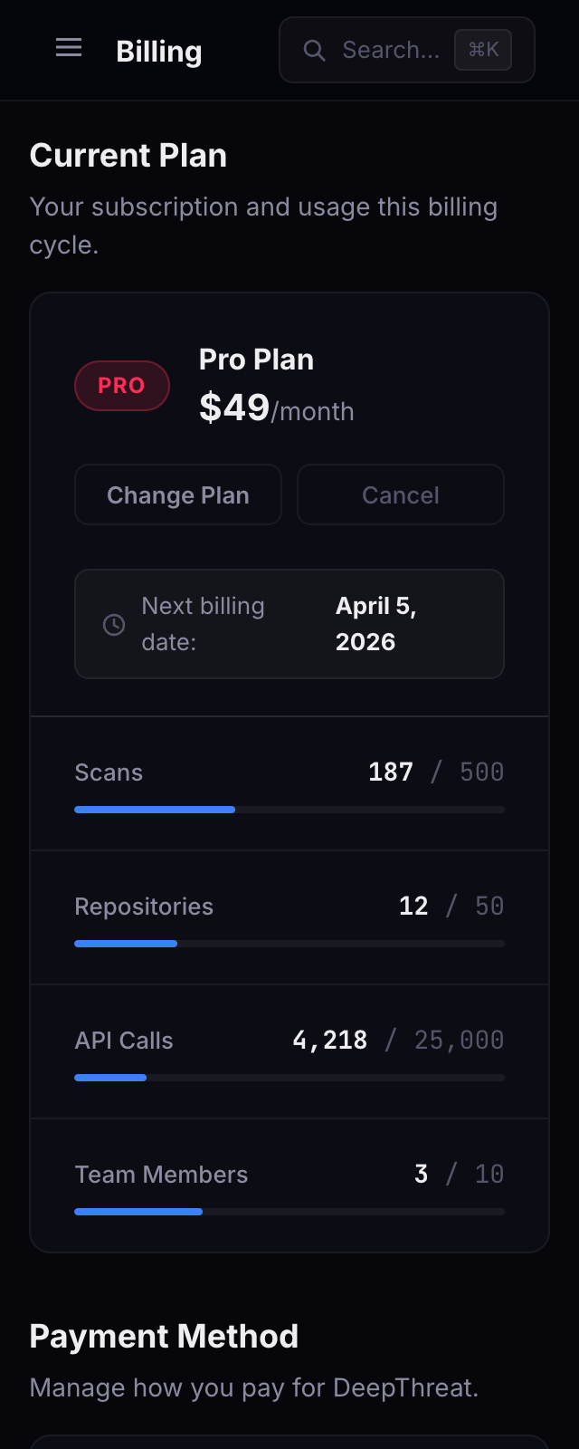Click the April 5, 2026 billing date
Screen dimensions: 579x1449
(376, 624)
